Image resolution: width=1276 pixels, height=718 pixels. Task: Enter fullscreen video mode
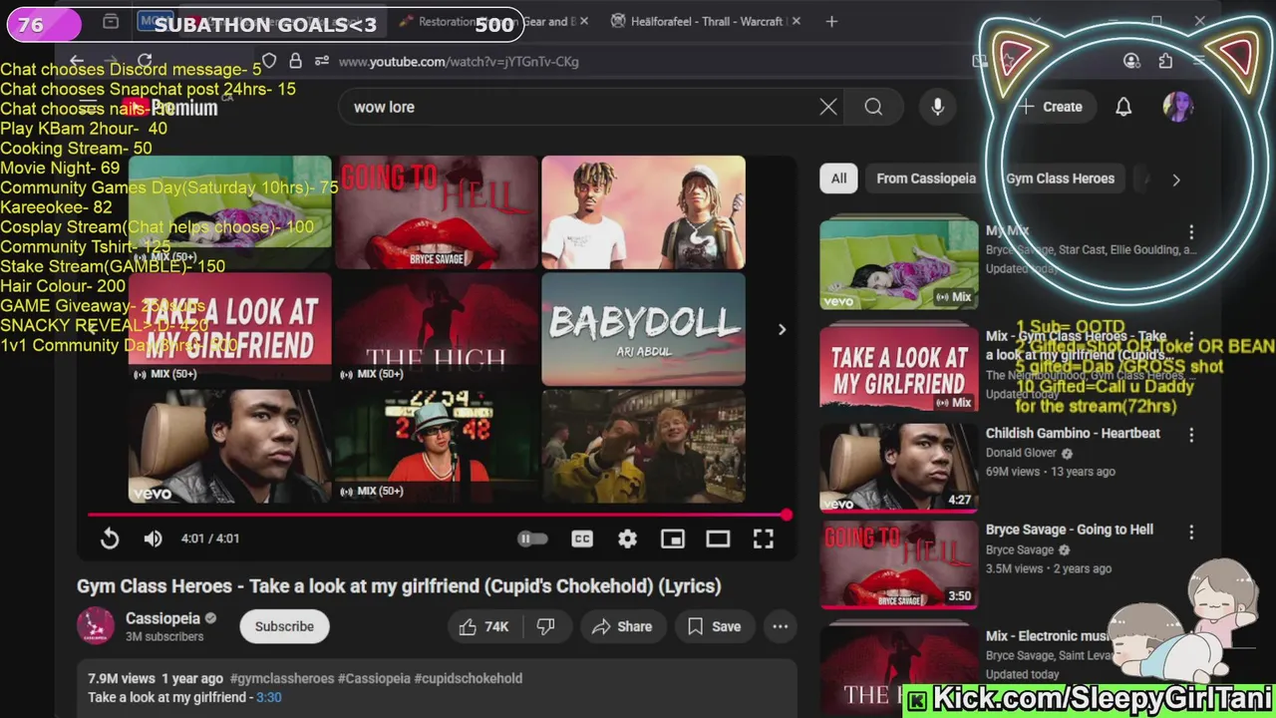[x=764, y=538]
